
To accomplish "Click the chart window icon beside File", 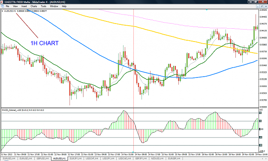I will 3,6.
